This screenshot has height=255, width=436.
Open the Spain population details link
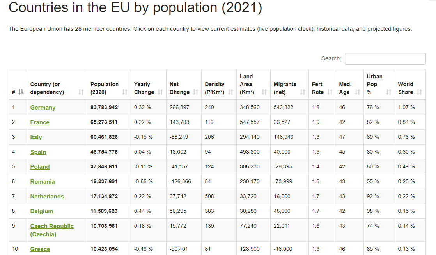pyautogui.click(x=38, y=152)
